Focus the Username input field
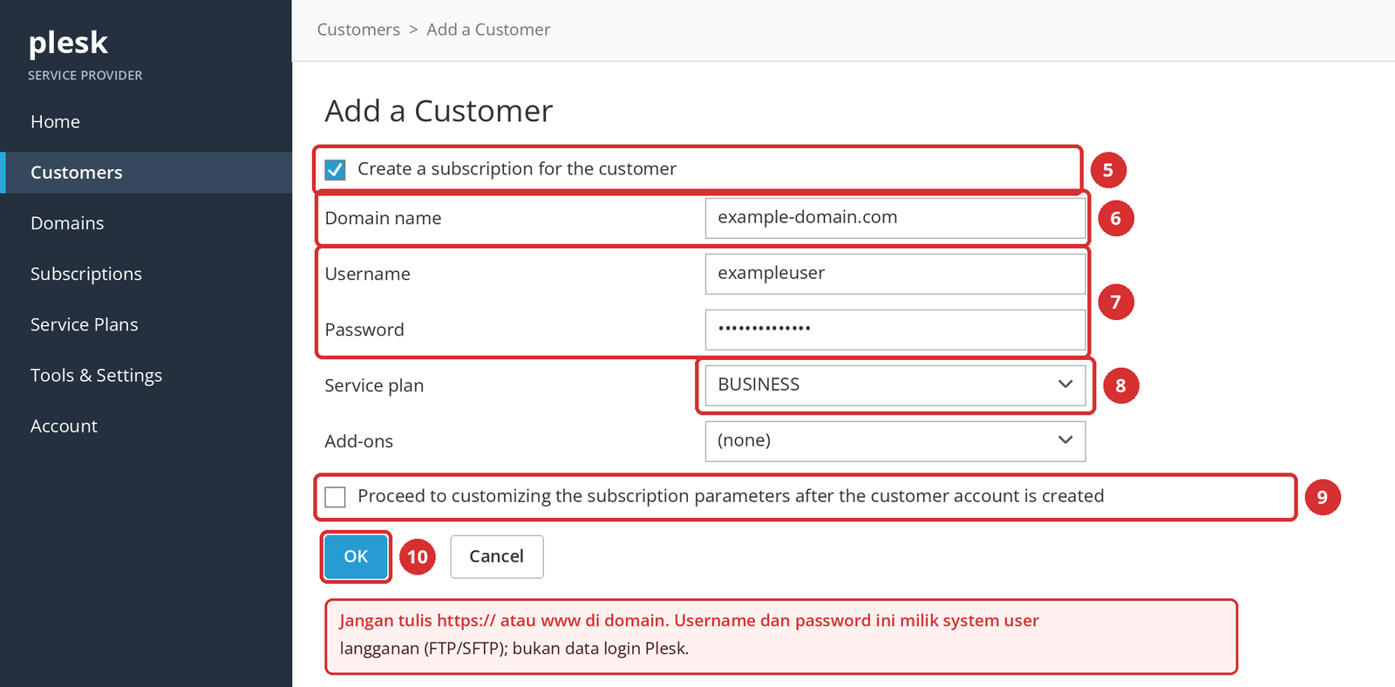This screenshot has width=1395, height=687. point(895,274)
